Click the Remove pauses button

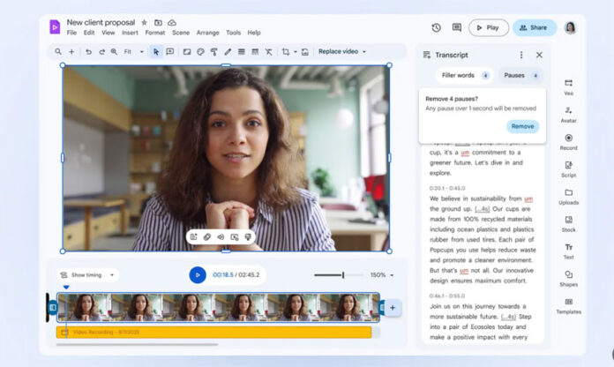click(x=522, y=126)
